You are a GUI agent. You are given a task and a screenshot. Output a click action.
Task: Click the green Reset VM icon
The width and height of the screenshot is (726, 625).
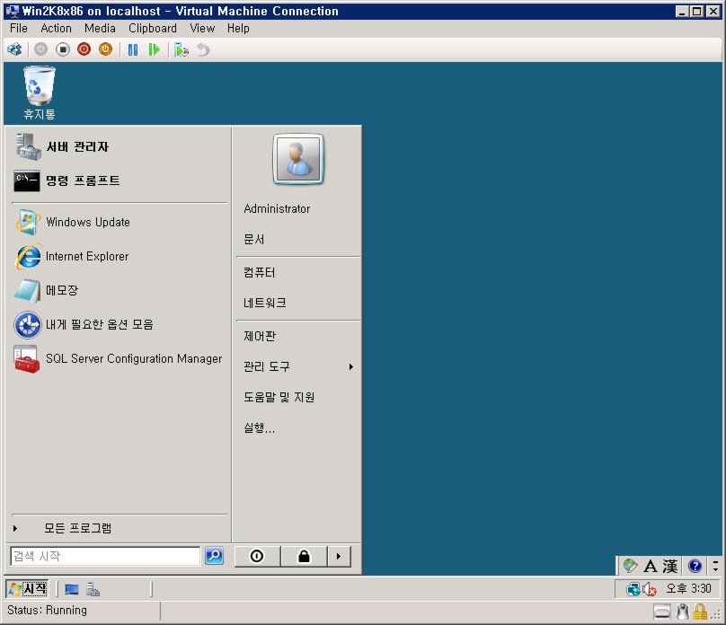(x=155, y=49)
